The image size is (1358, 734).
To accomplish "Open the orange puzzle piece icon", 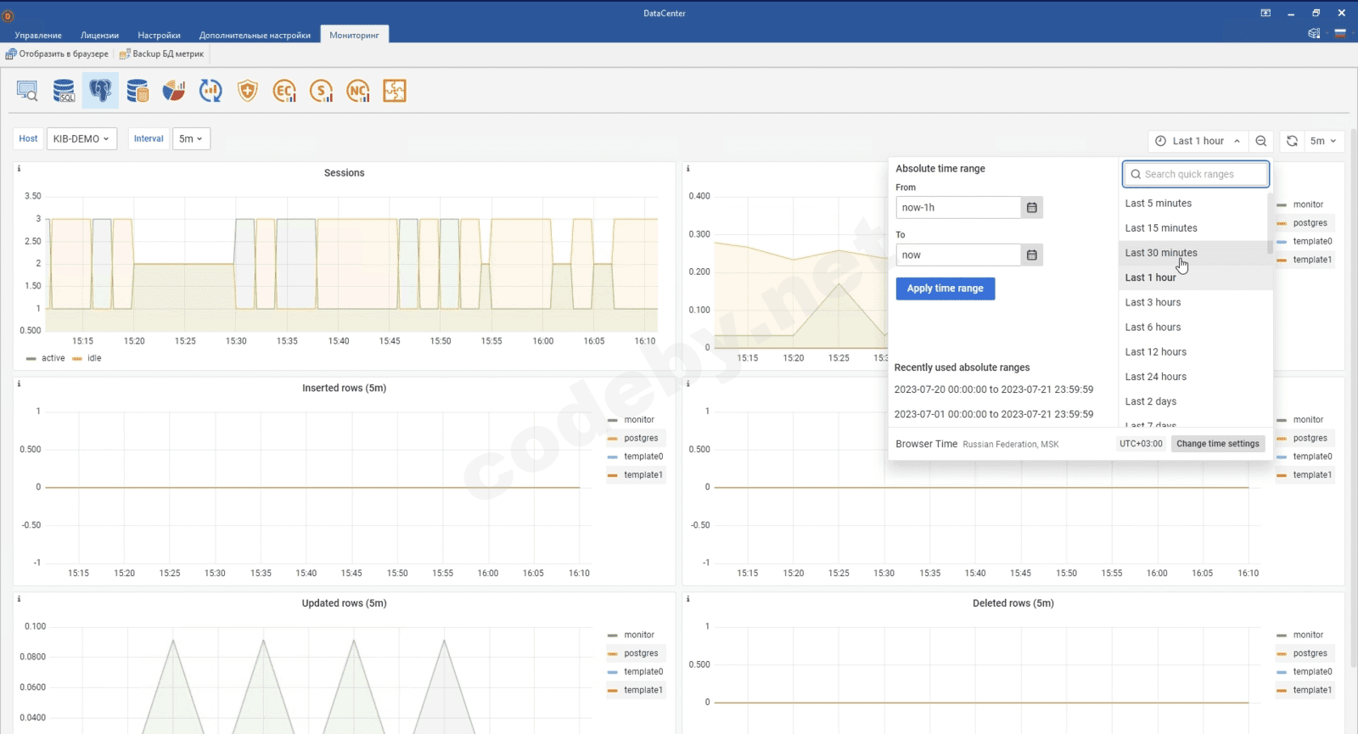I will coord(395,91).
